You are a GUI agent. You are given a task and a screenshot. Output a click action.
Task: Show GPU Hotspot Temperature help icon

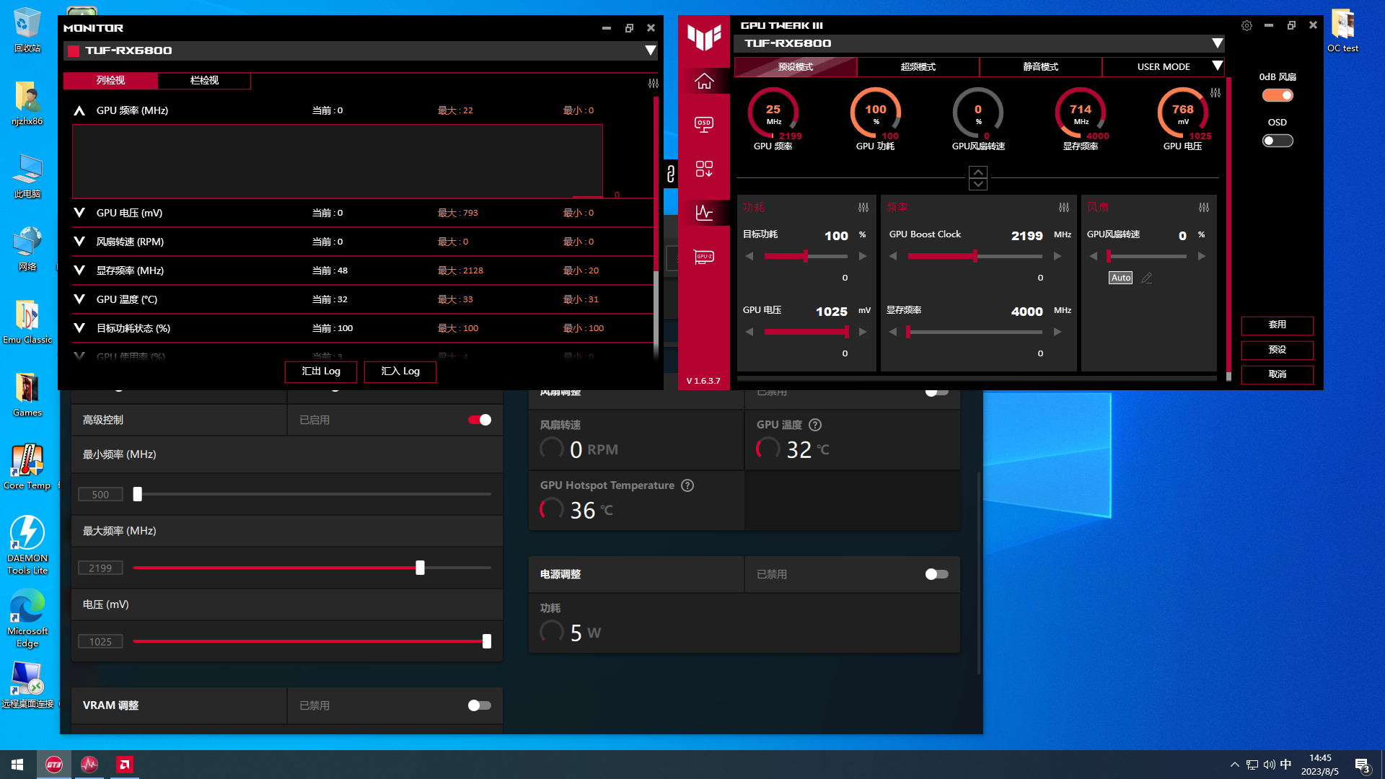(x=687, y=485)
